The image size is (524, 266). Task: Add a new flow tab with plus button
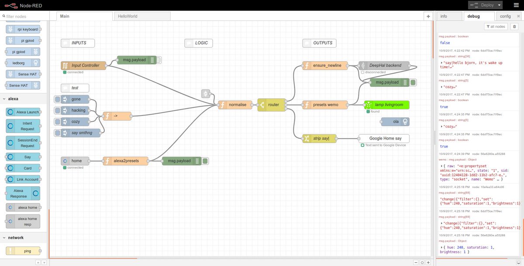[428, 16]
